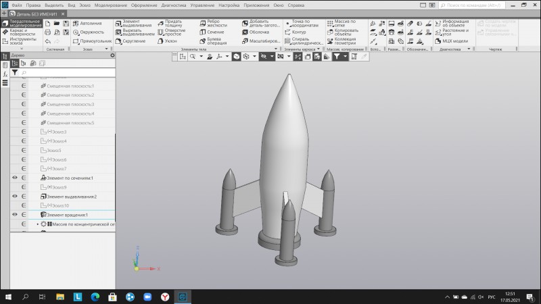Image resolution: width=541 pixels, height=304 pixels.
Task: Select Отверстие простое hole tool
Action: 172,32
